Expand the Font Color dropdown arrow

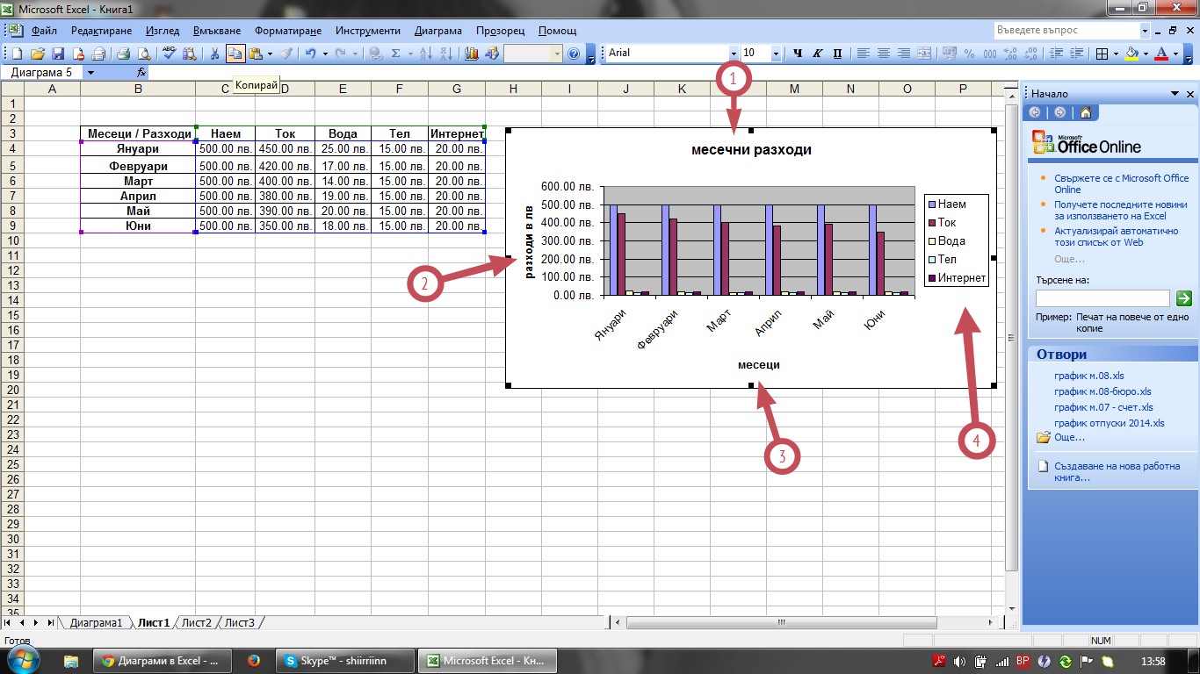(1175, 54)
